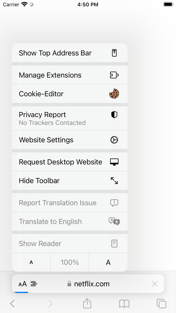Increase text size with the large A
This screenshot has width=176, height=313.
click(108, 262)
